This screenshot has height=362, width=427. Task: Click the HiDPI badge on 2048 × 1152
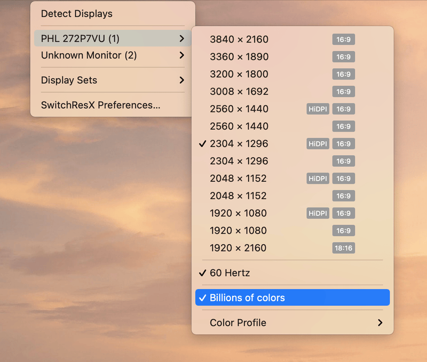(x=318, y=179)
